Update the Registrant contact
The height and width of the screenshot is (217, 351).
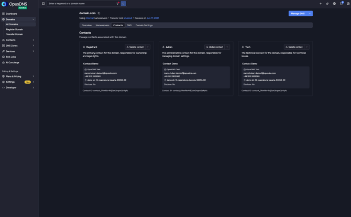(135, 47)
